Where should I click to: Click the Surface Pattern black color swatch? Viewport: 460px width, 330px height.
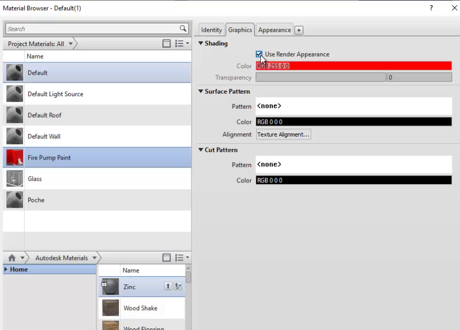click(354, 122)
